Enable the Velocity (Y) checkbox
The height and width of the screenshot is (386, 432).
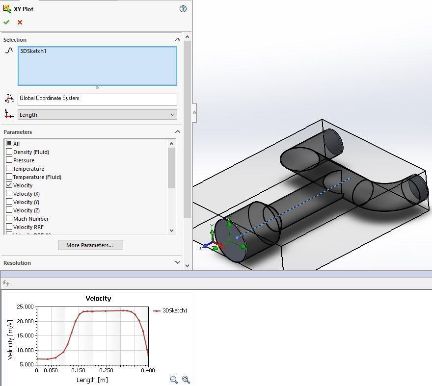(x=9, y=202)
